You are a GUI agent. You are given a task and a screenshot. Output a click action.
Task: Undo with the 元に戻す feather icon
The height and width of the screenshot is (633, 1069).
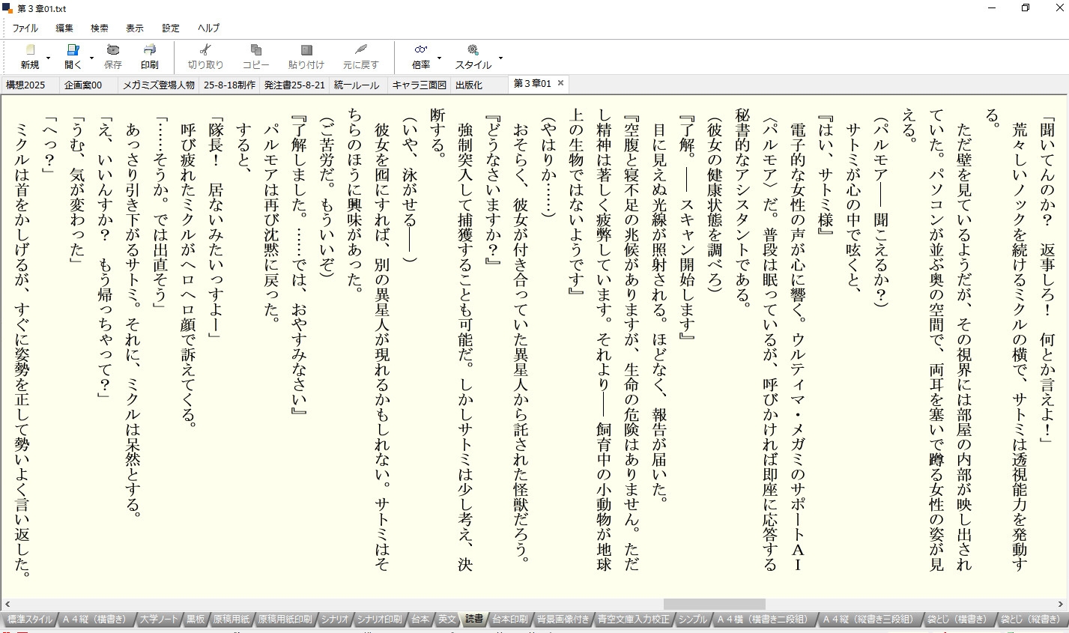[x=361, y=50]
